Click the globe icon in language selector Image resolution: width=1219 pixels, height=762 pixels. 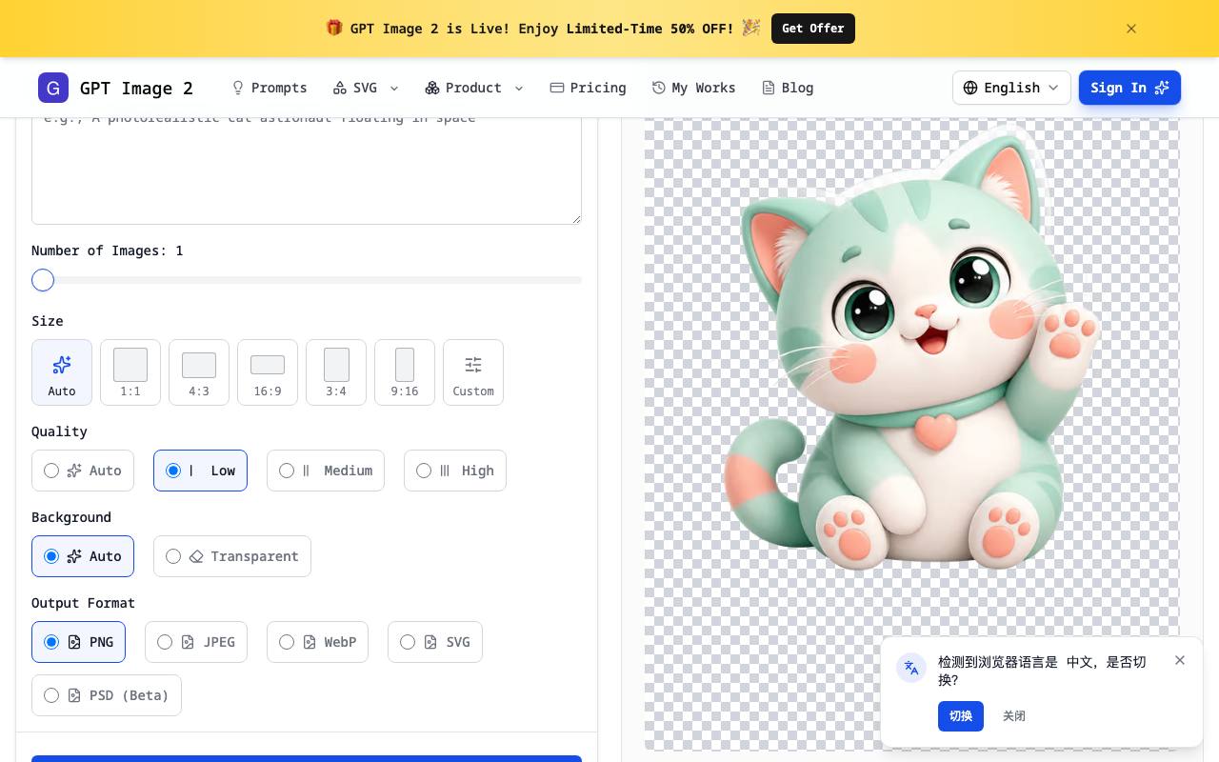[970, 88]
